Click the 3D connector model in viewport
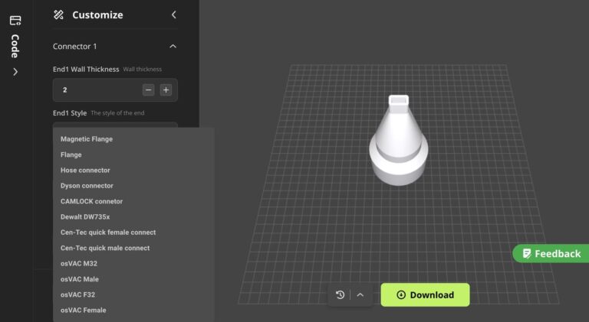This screenshot has width=589, height=322. [x=399, y=141]
